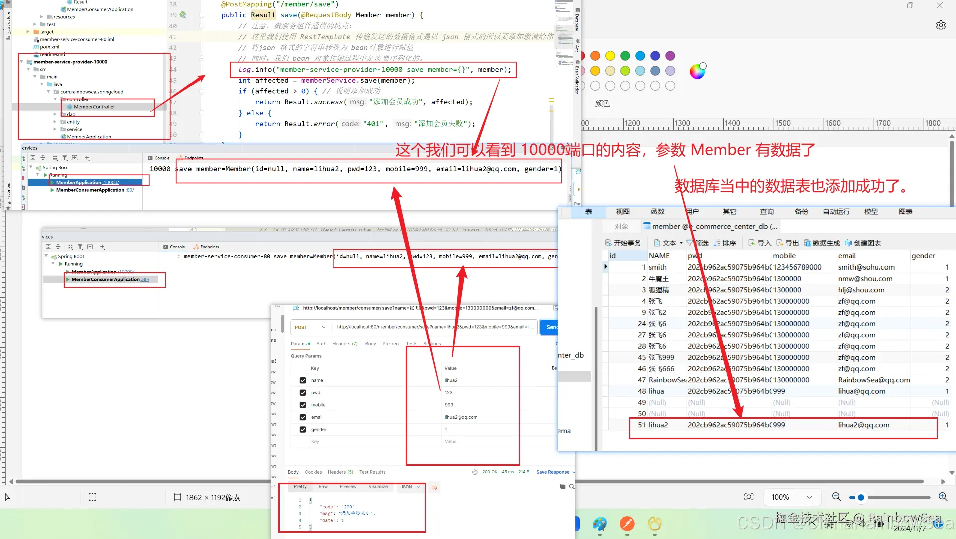Screen dimensions: 956x539
Task: Select the Raw response view button
Action: click(323, 487)
